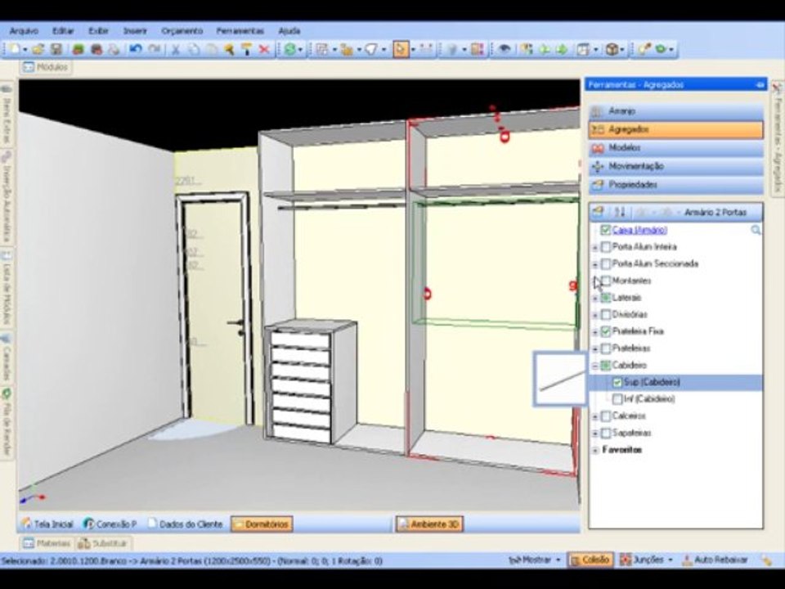Click the eye view icon in toolbar
This screenshot has height=589, width=785.
pyautogui.click(x=505, y=49)
